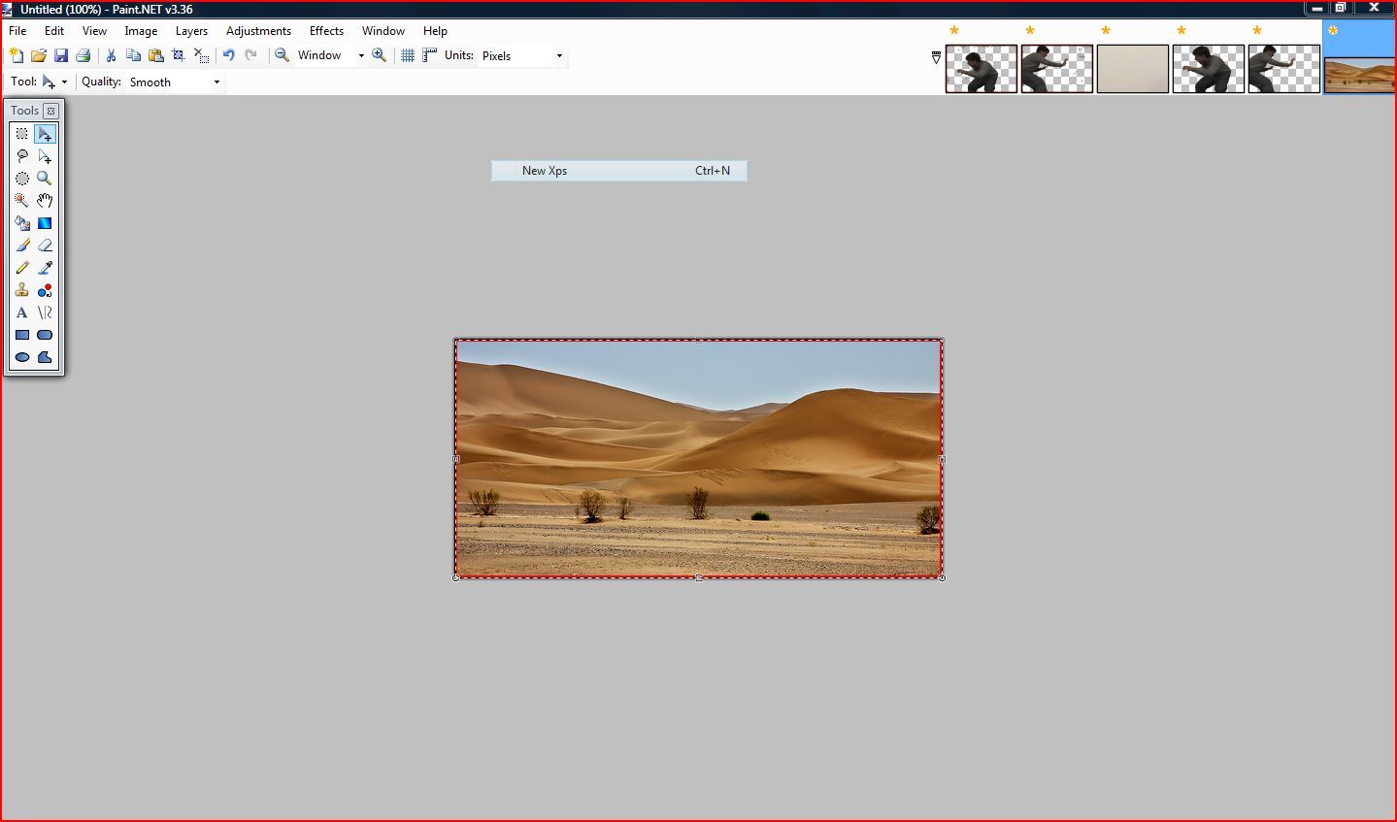Toggle the Recolor tool
Viewport: 1397px width, 822px height.
[45, 289]
